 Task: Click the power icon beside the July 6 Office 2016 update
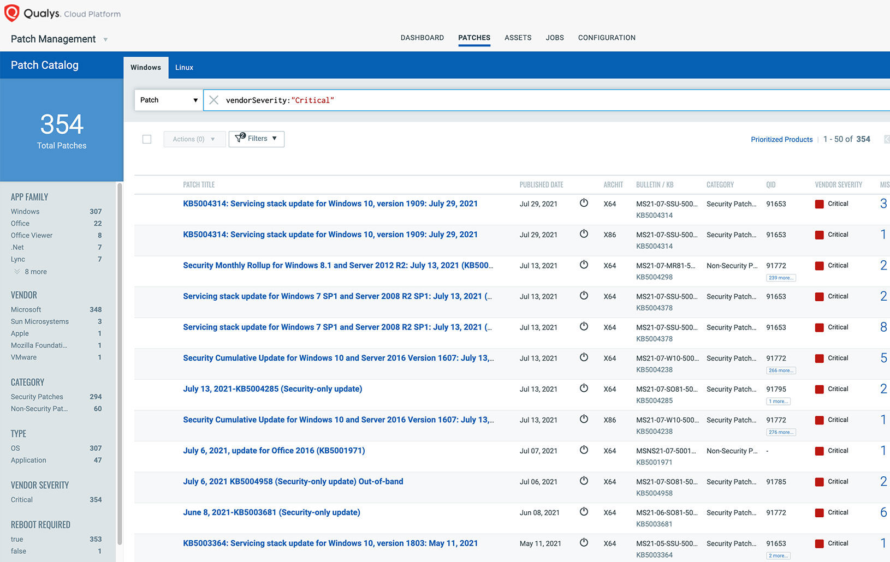point(584,450)
